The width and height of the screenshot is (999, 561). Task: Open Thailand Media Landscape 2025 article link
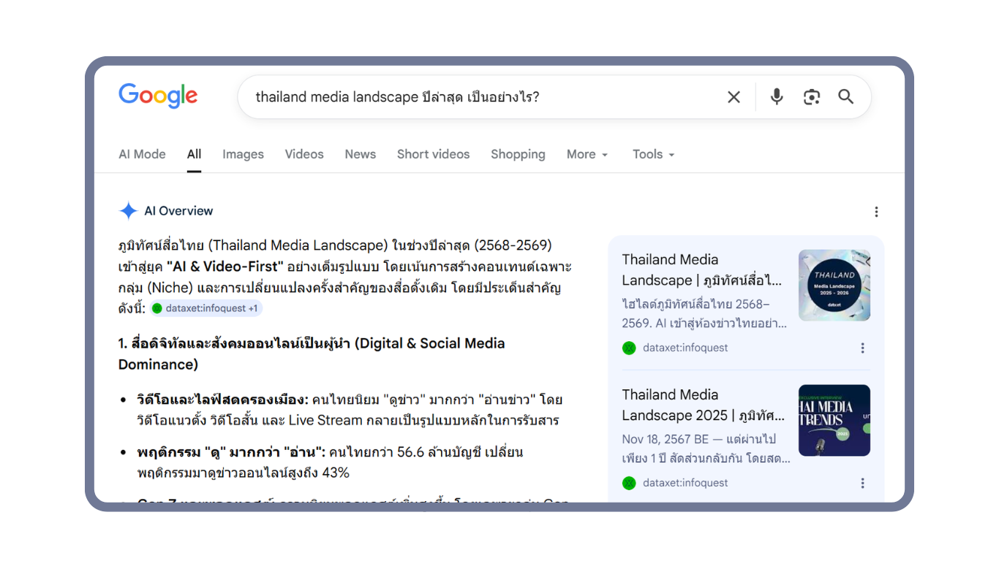pyautogui.click(x=701, y=405)
